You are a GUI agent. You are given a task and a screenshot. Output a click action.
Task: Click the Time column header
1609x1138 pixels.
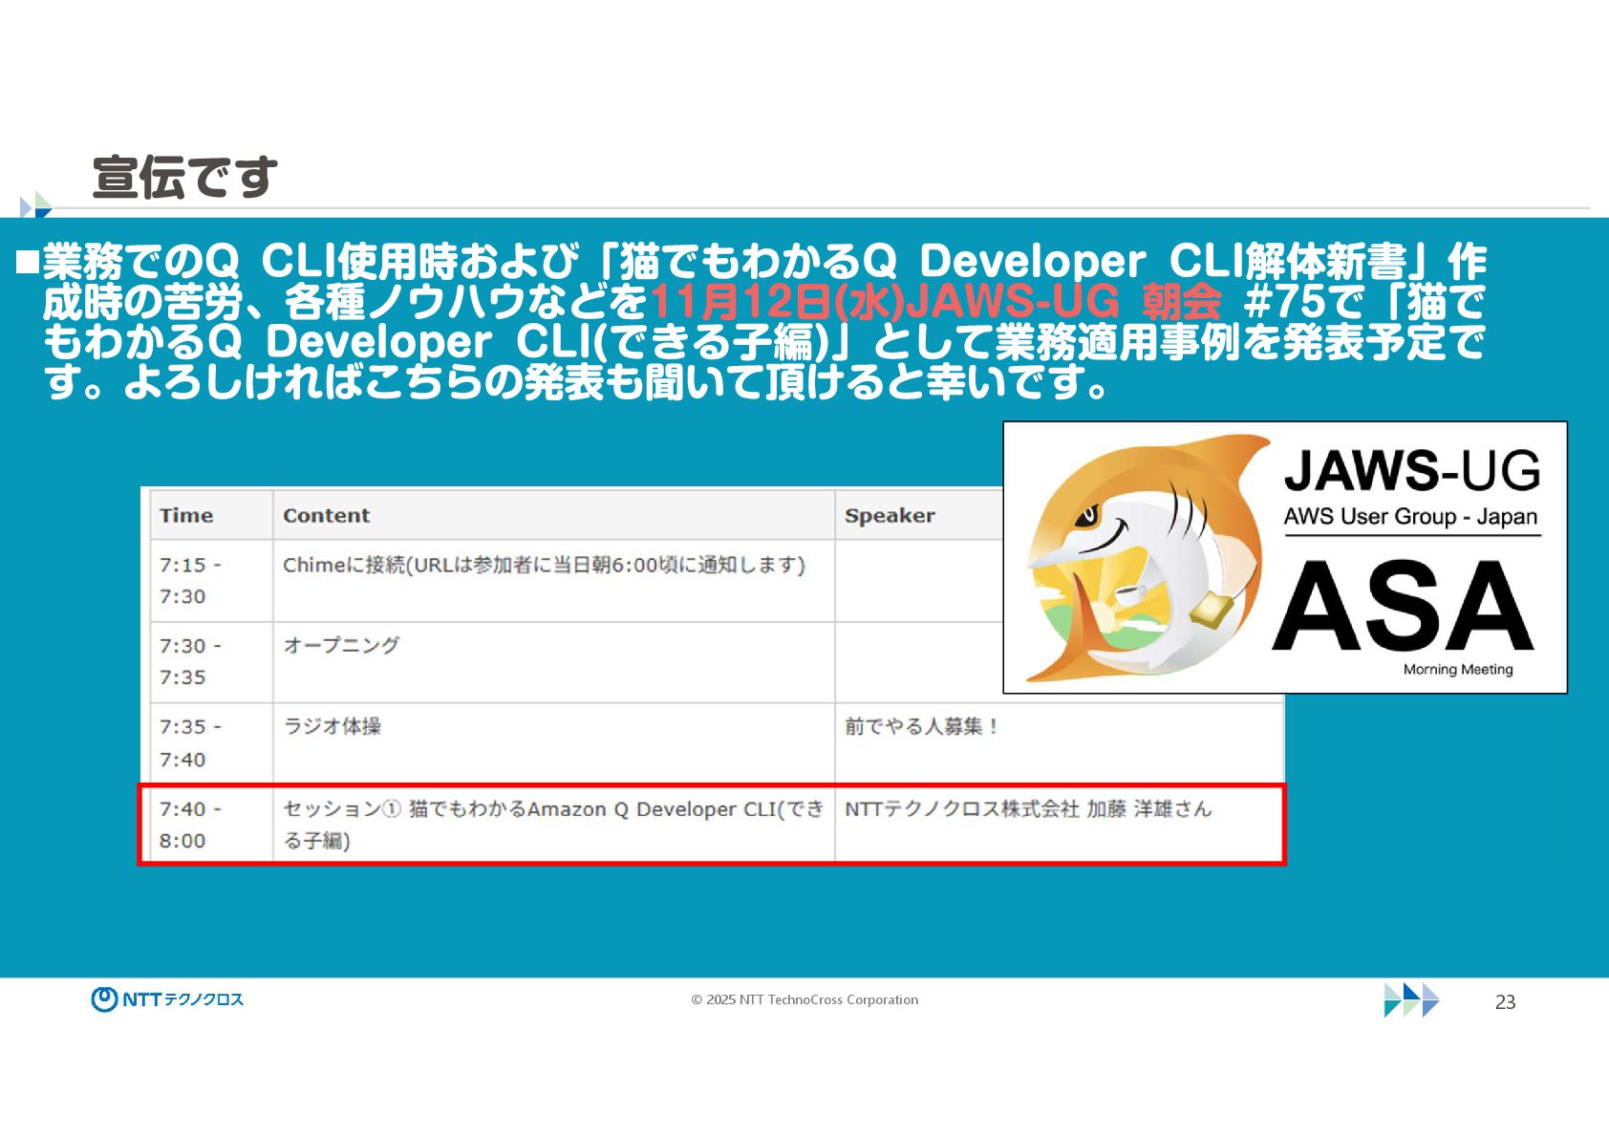click(x=211, y=515)
